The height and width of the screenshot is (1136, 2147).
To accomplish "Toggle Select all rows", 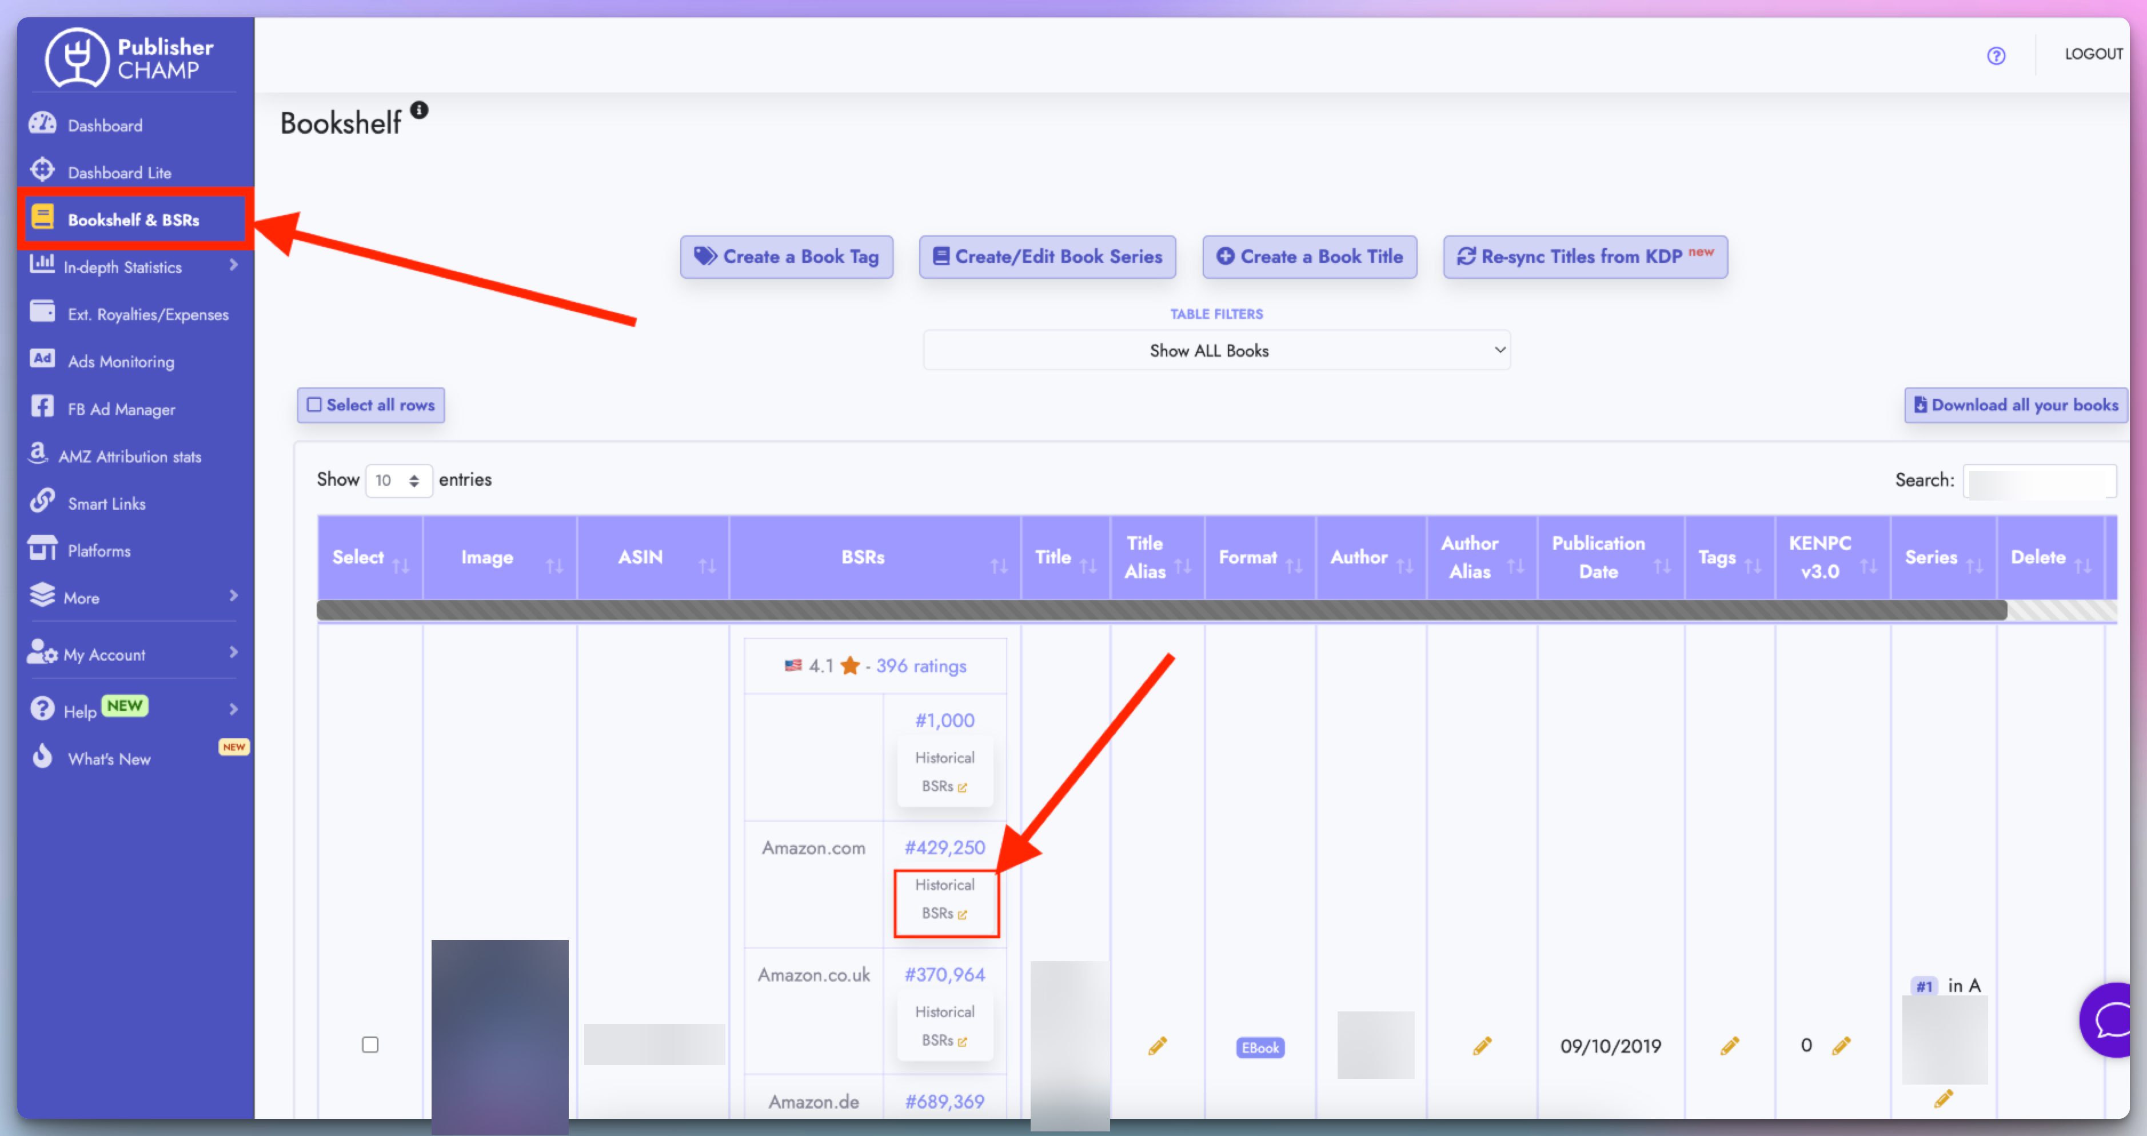I will [x=371, y=405].
